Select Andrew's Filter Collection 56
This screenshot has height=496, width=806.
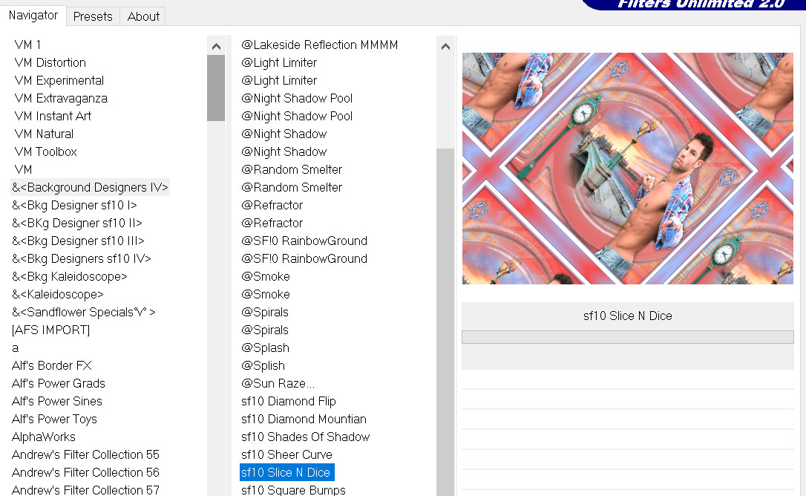85,472
